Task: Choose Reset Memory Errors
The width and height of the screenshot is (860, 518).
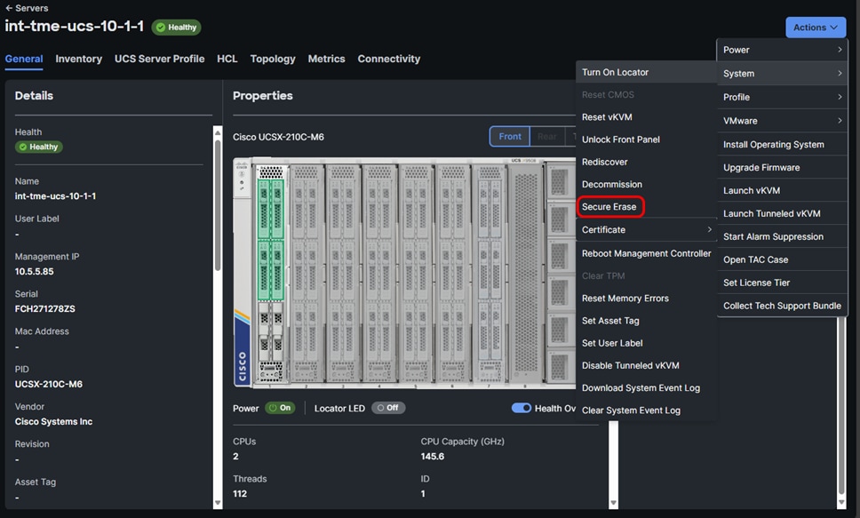Action: tap(646, 299)
